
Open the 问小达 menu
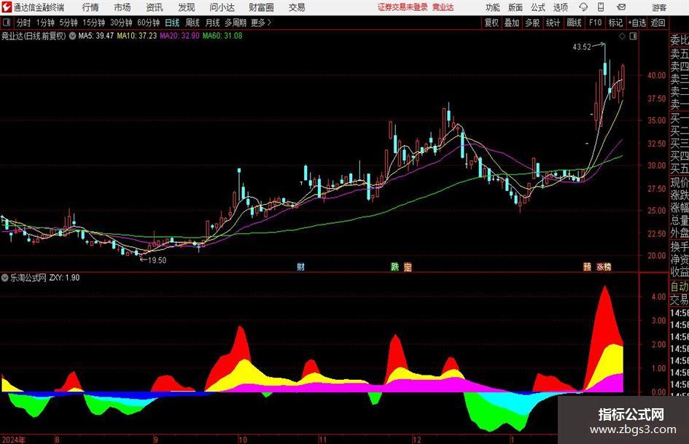[222, 7]
